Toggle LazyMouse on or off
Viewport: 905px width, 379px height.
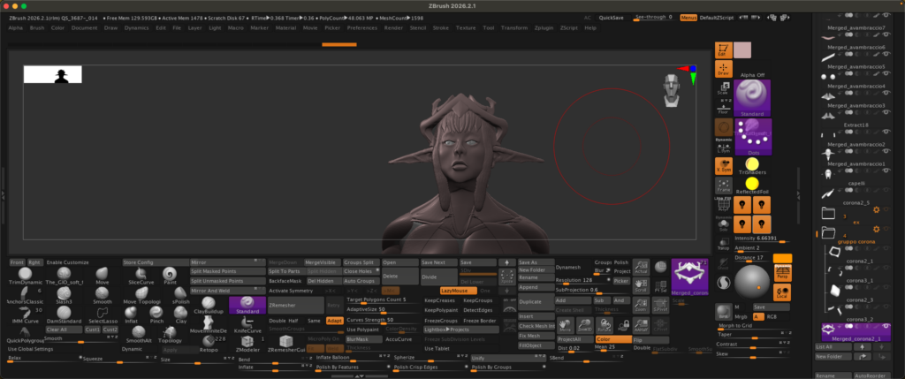[x=459, y=291]
